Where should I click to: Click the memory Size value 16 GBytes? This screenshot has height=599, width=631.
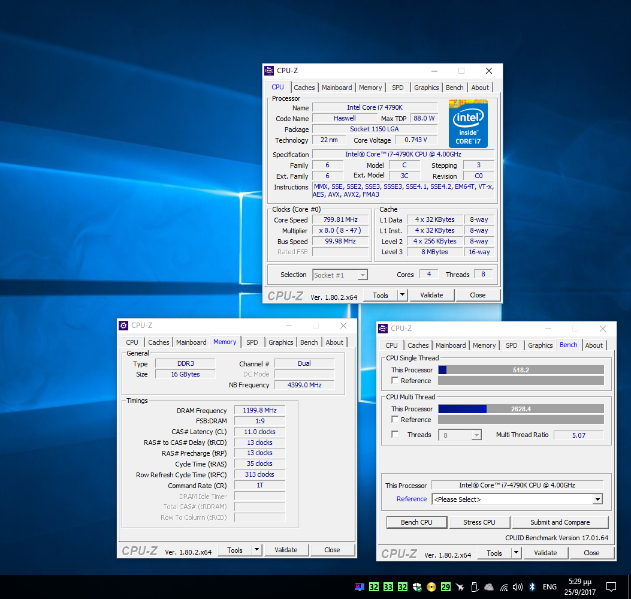coord(185,374)
